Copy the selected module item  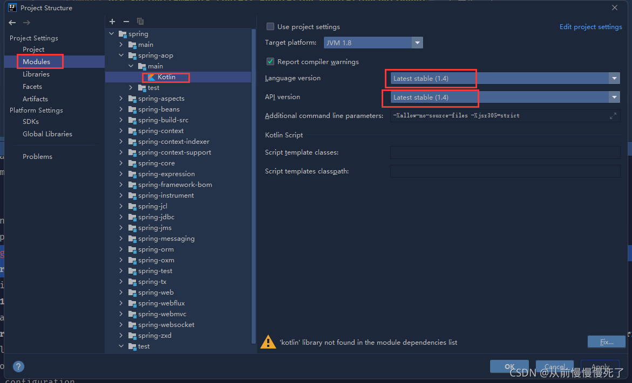click(x=140, y=22)
